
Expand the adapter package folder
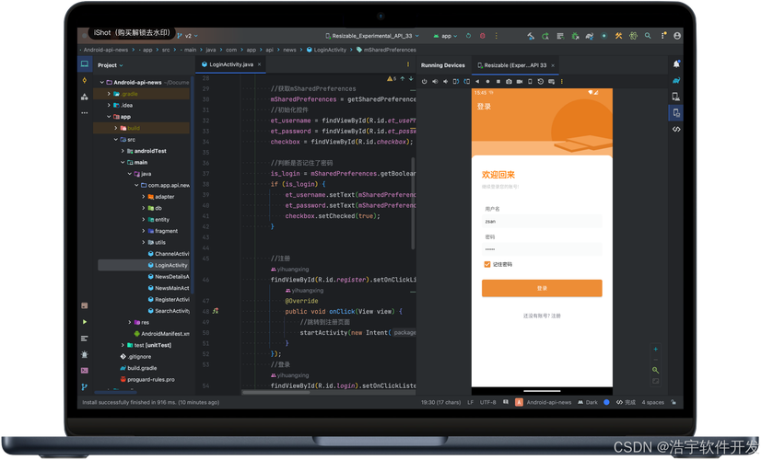pos(144,196)
